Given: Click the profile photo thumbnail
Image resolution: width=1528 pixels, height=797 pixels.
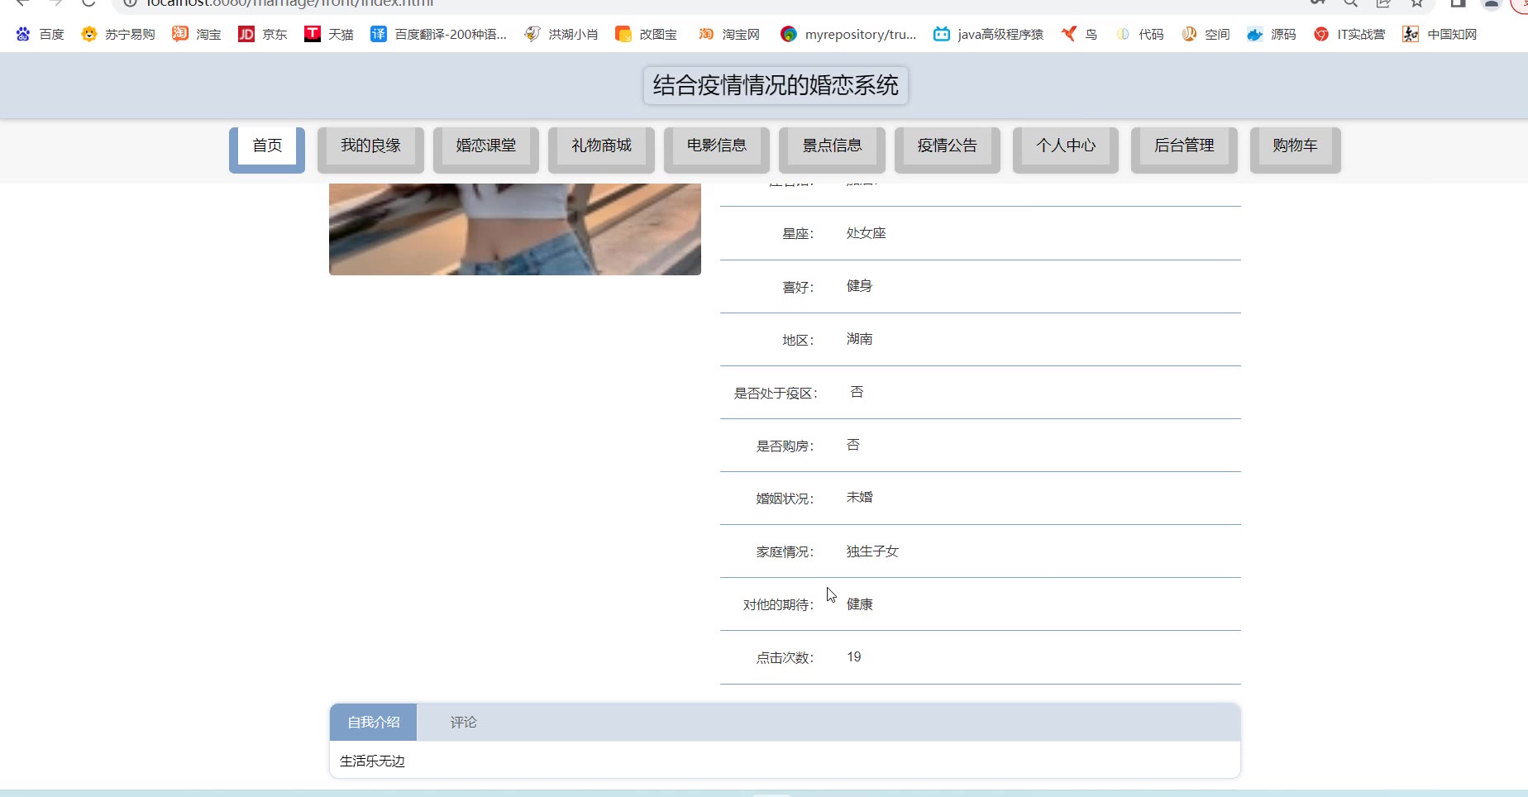Looking at the screenshot, I should (x=515, y=229).
